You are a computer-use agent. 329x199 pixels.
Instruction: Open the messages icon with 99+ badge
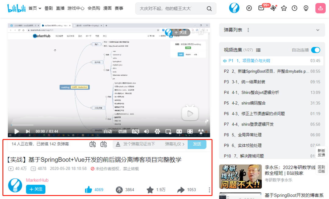click(x=261, y=8)
